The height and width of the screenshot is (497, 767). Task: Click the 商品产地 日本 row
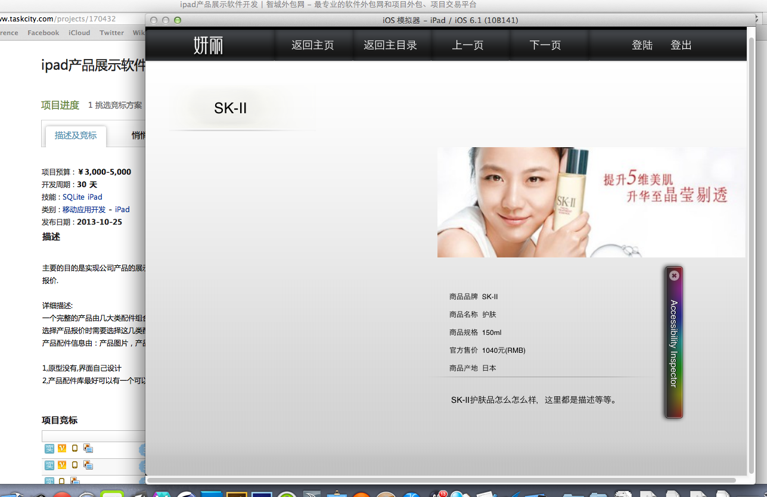(x=473, y=368)
